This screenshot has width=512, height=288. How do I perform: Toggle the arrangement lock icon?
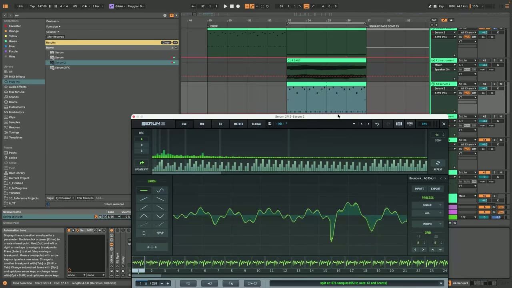pos(451,20)
